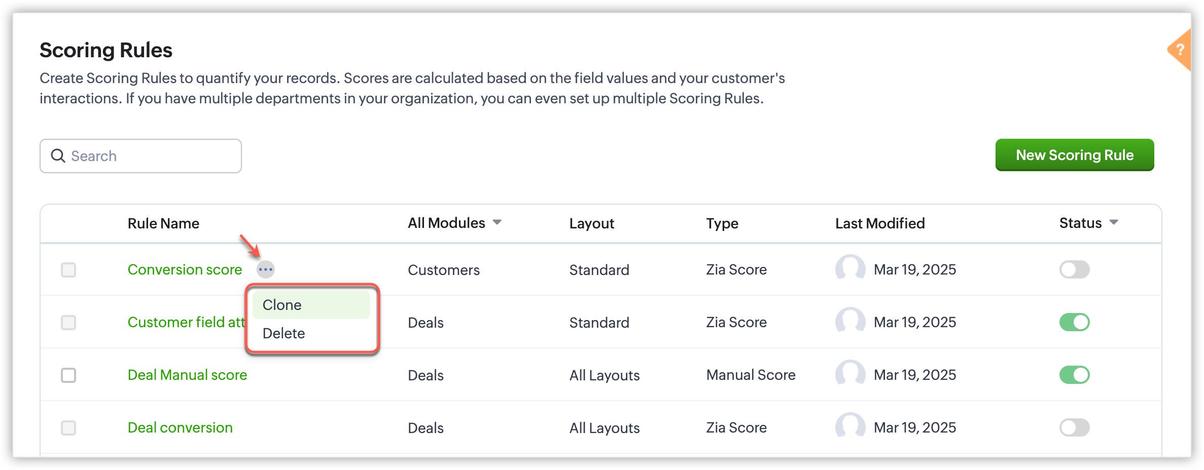Tick the checkbox for Deal Manual score
The image size is (1204, 470).
click(x=68, y=375)
